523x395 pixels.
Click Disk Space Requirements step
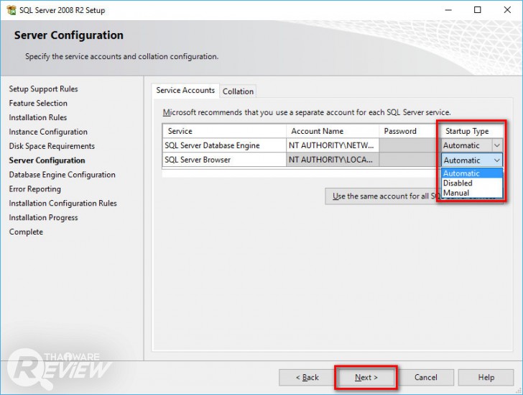coord(52,146)
